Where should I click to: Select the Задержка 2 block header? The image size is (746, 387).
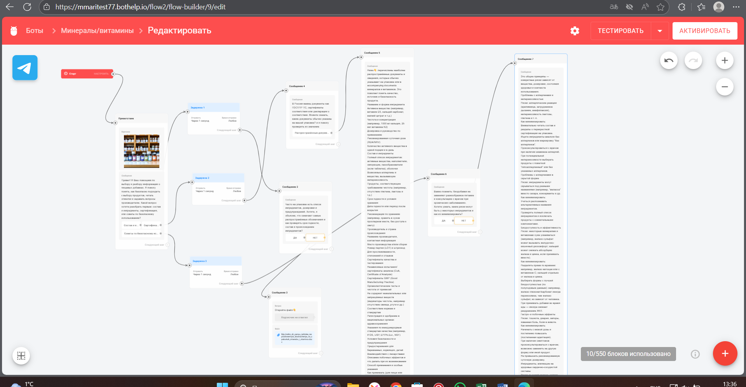coord(218,178)
